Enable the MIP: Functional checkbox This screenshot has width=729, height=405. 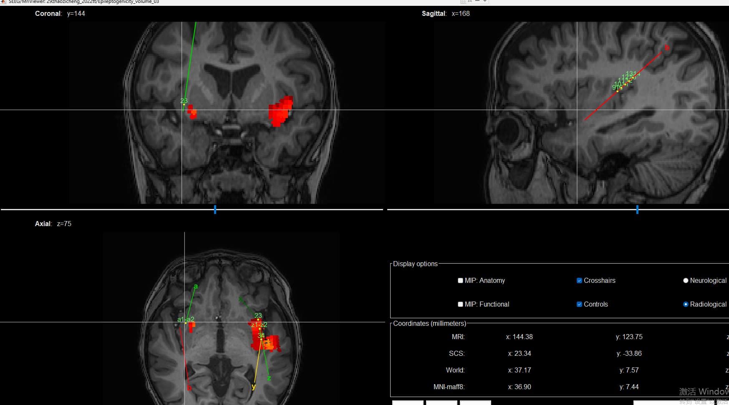(x=460, y=304)
